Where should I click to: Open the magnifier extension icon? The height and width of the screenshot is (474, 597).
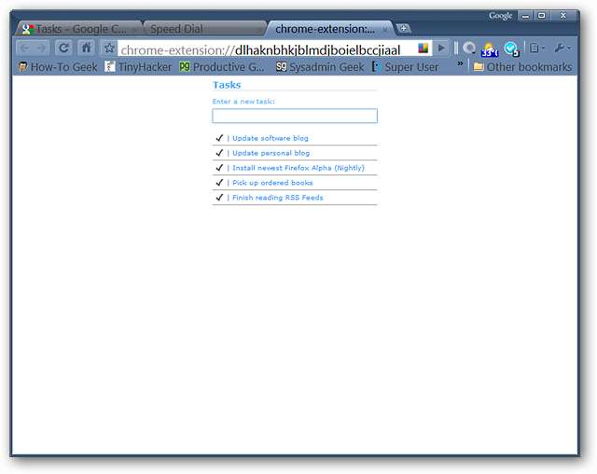tap(469, 49)
